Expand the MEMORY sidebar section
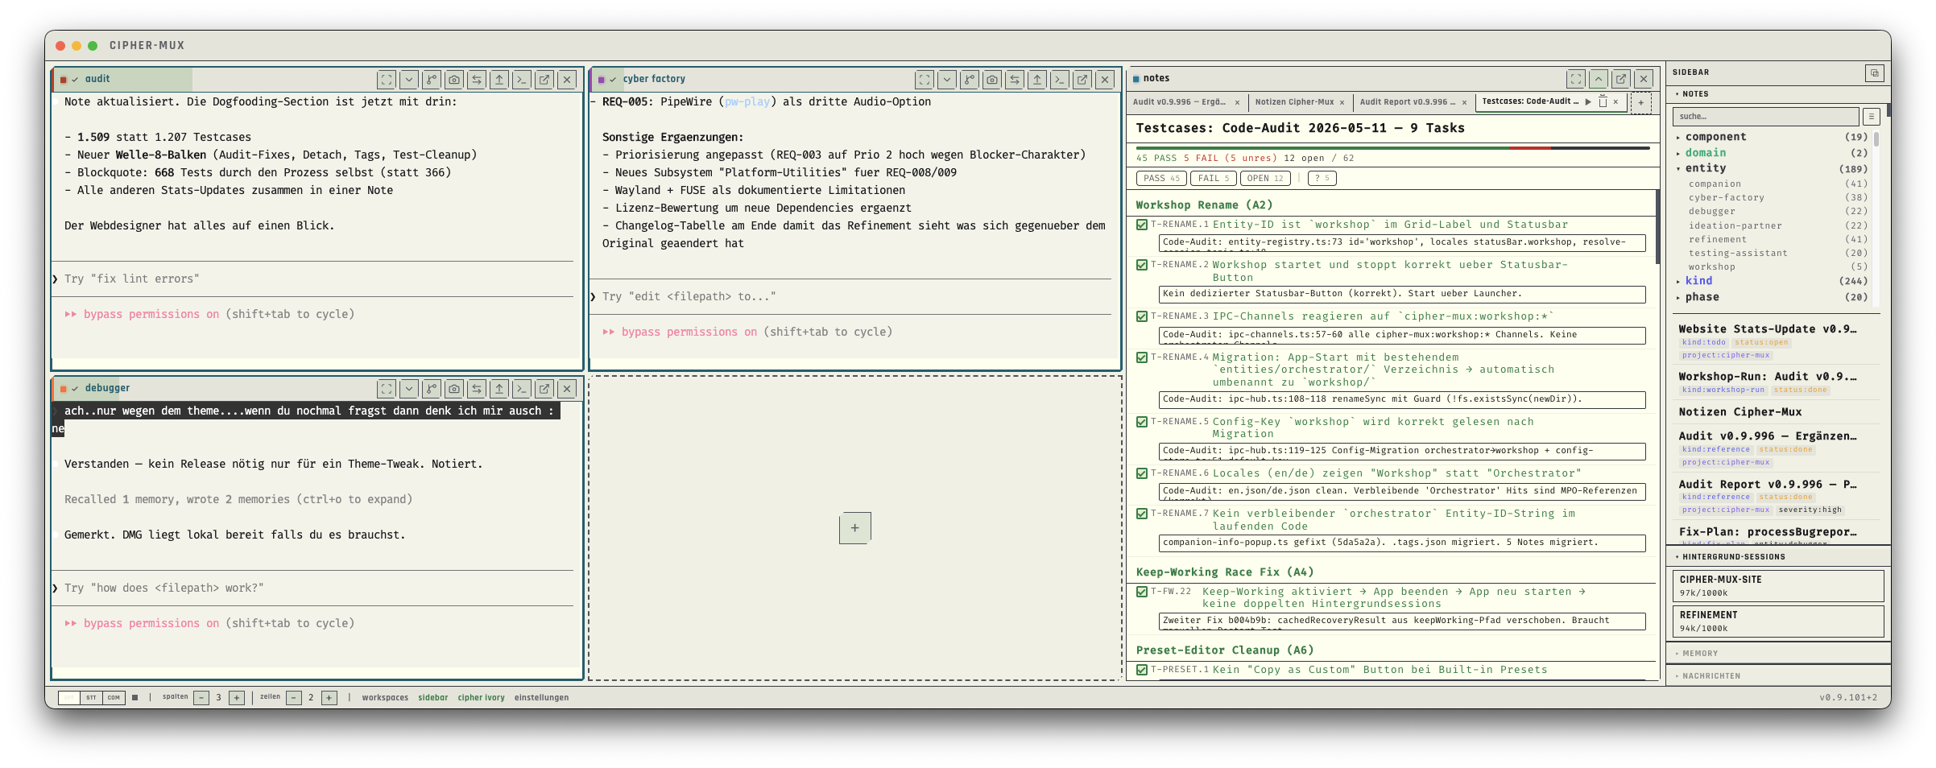 (x=1778, y=654)
